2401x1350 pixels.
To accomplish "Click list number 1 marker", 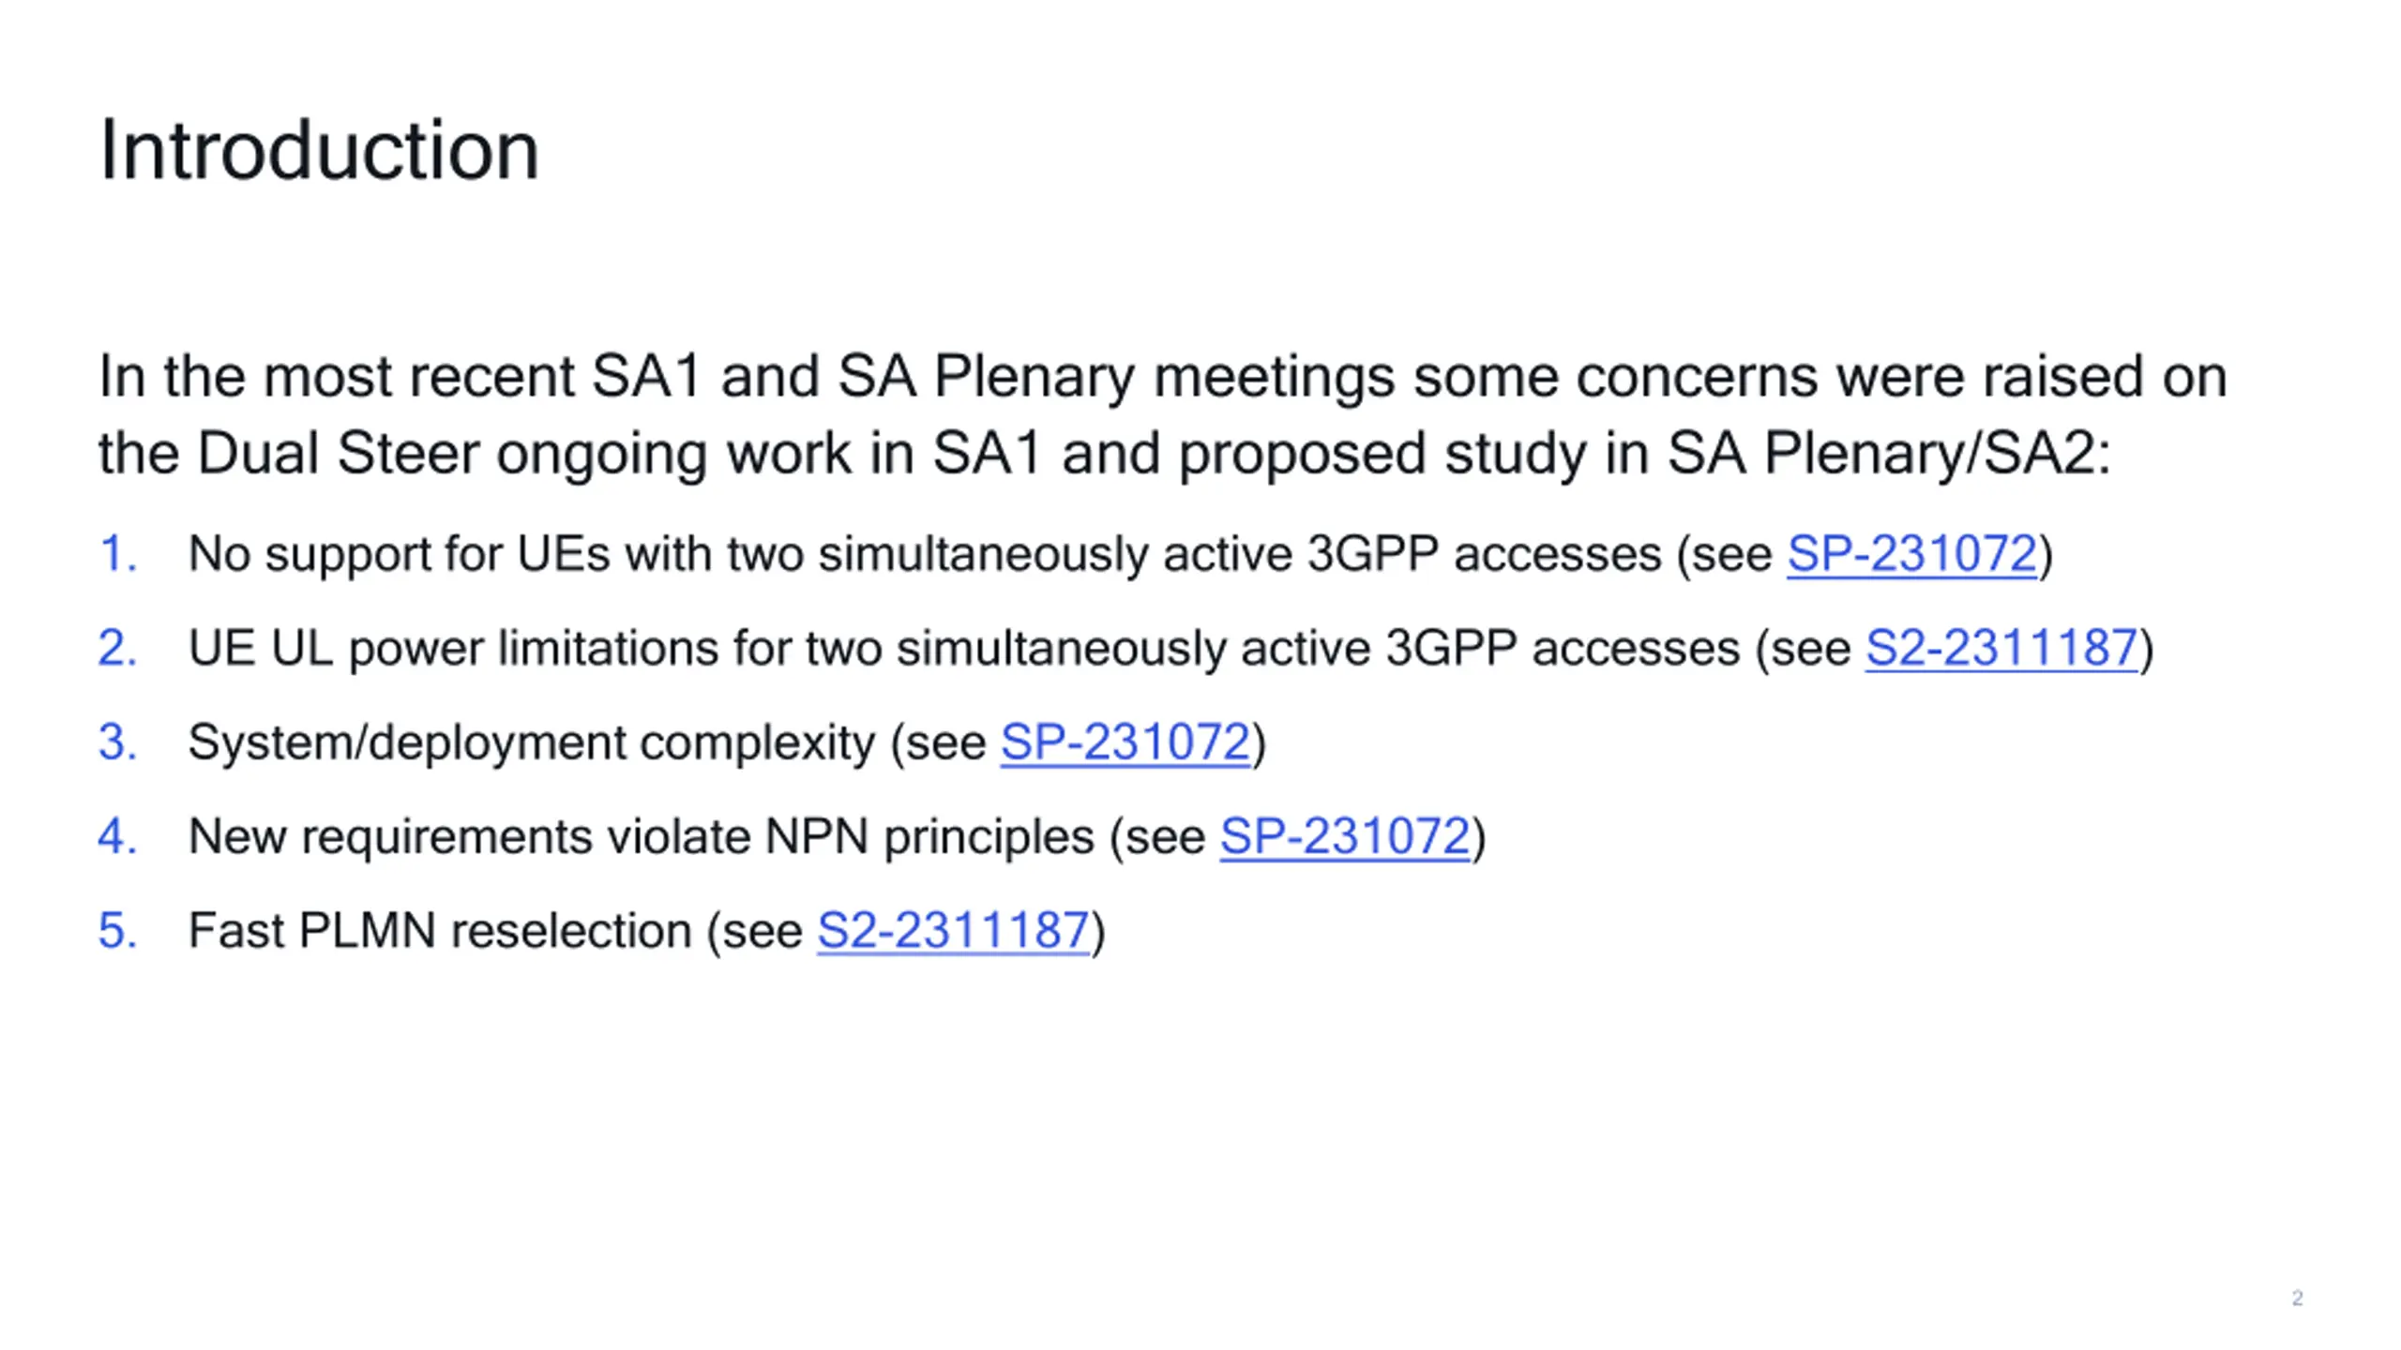I will click(x=118, y=553).
